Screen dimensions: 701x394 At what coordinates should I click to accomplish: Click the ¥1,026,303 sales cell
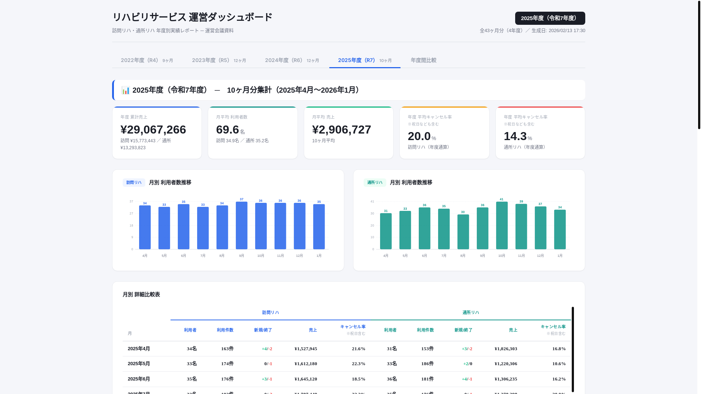(x=506, y=349)
